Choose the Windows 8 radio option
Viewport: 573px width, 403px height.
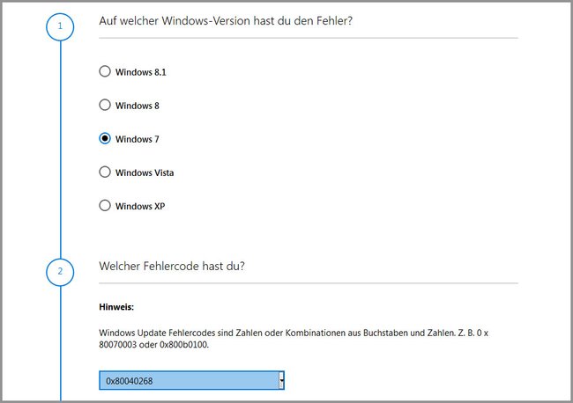105,105
